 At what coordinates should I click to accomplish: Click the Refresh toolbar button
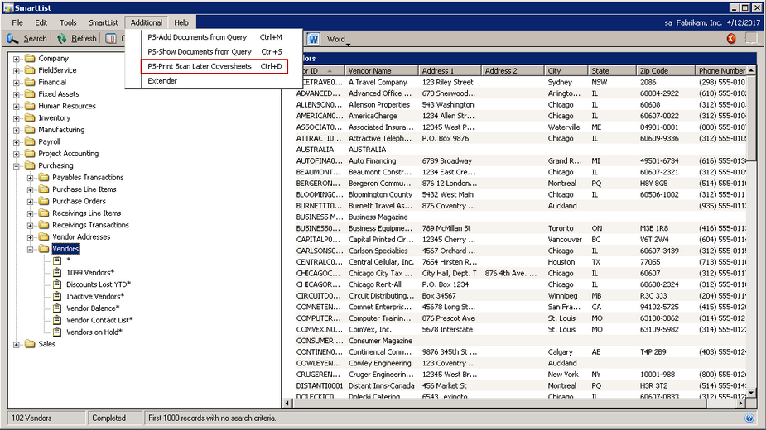tap(77, 39)
